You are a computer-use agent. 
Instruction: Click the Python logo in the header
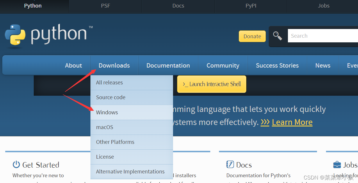pos(49,36)
